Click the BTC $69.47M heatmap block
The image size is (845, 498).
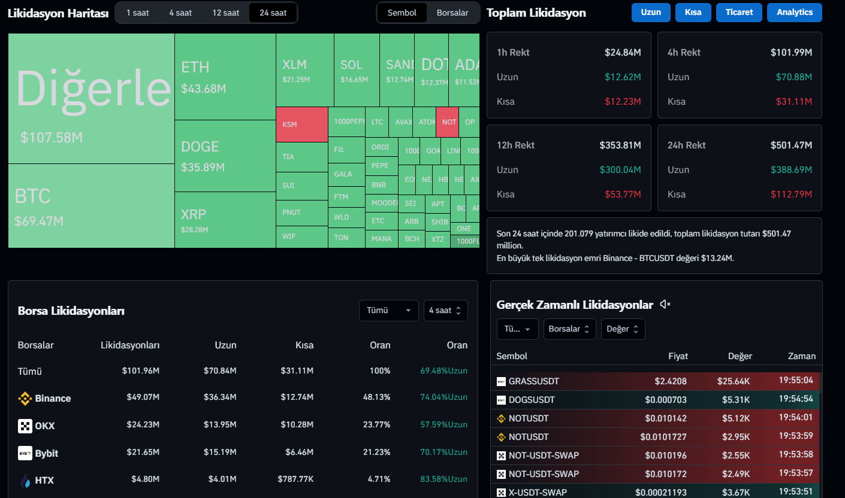tap(91, 206)
